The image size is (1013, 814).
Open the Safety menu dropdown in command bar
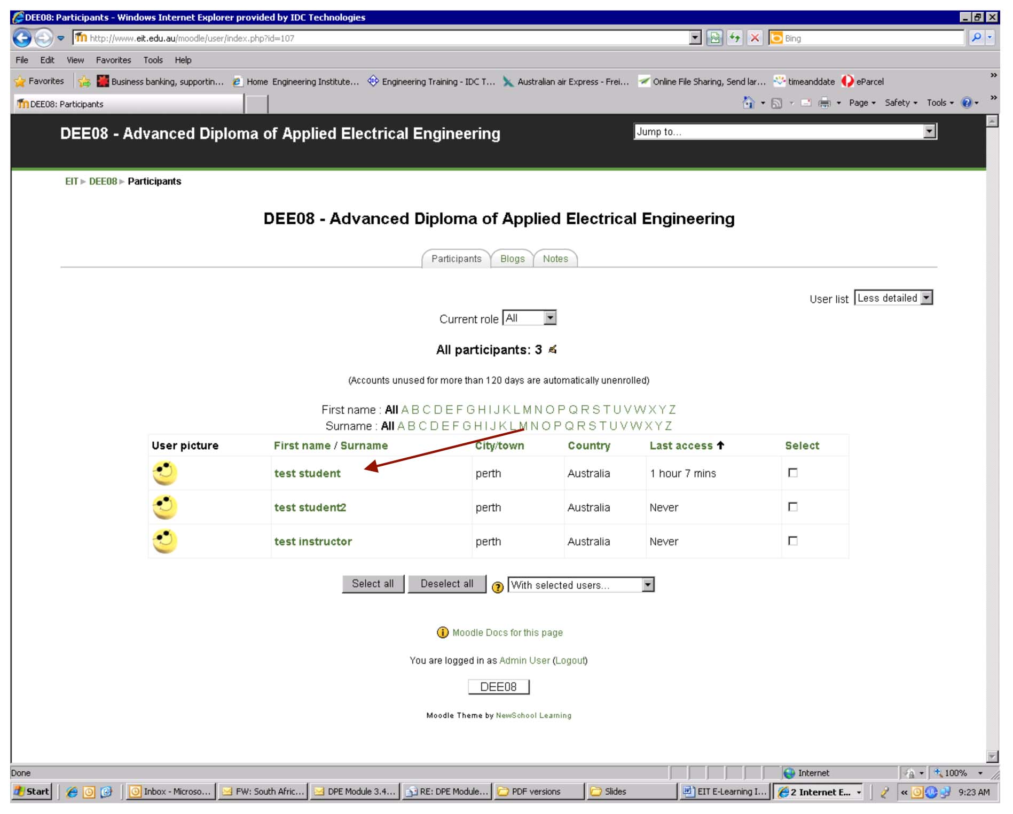pyautogui.click(x=901, y=103)
